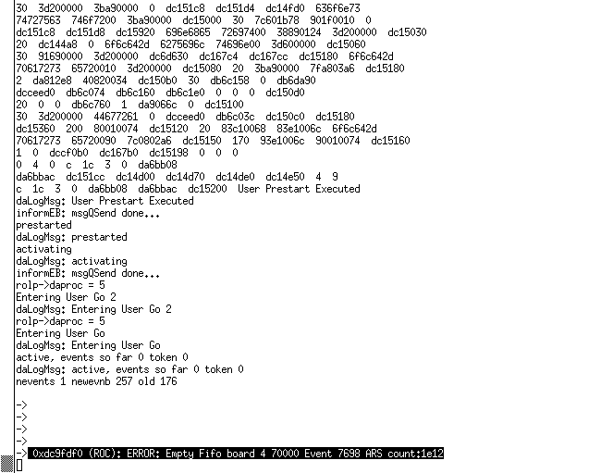Click 'daLogMsg: prestarted' log line

point(72,237)
